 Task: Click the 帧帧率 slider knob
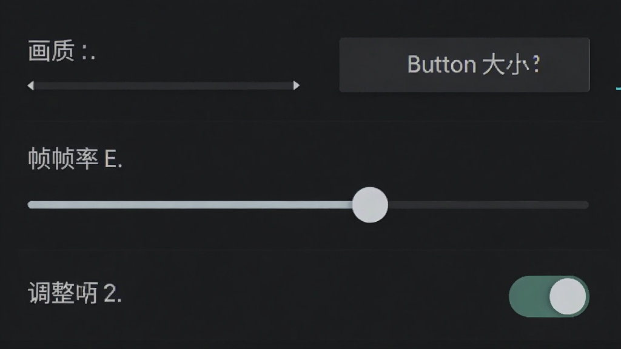370,205
